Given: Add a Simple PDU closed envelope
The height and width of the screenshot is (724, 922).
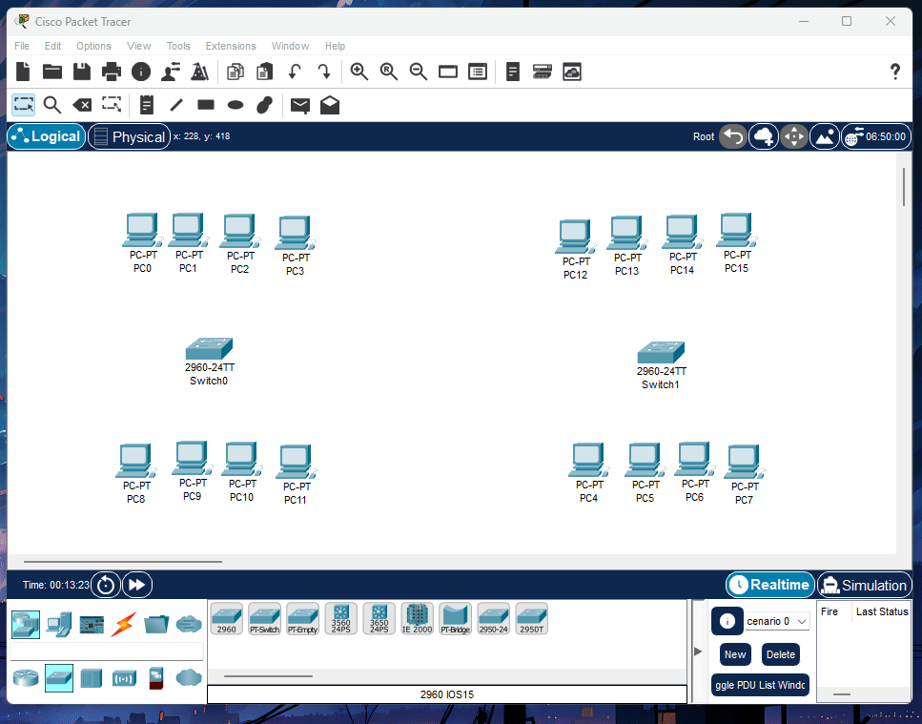Looking at the screenshot, I should coord(300,105).
